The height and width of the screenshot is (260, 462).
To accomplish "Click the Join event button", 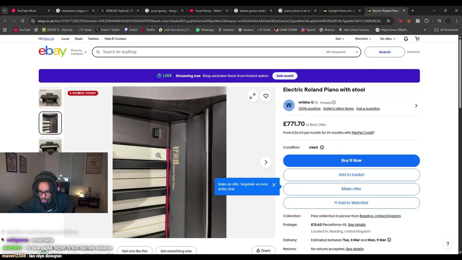I will [285, 76].
